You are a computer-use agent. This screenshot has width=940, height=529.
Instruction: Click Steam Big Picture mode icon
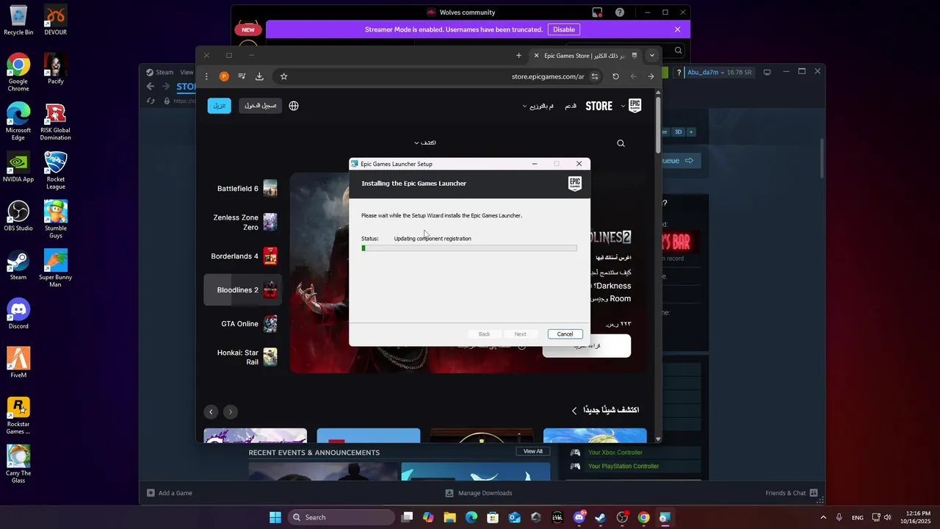pos(767,72)
